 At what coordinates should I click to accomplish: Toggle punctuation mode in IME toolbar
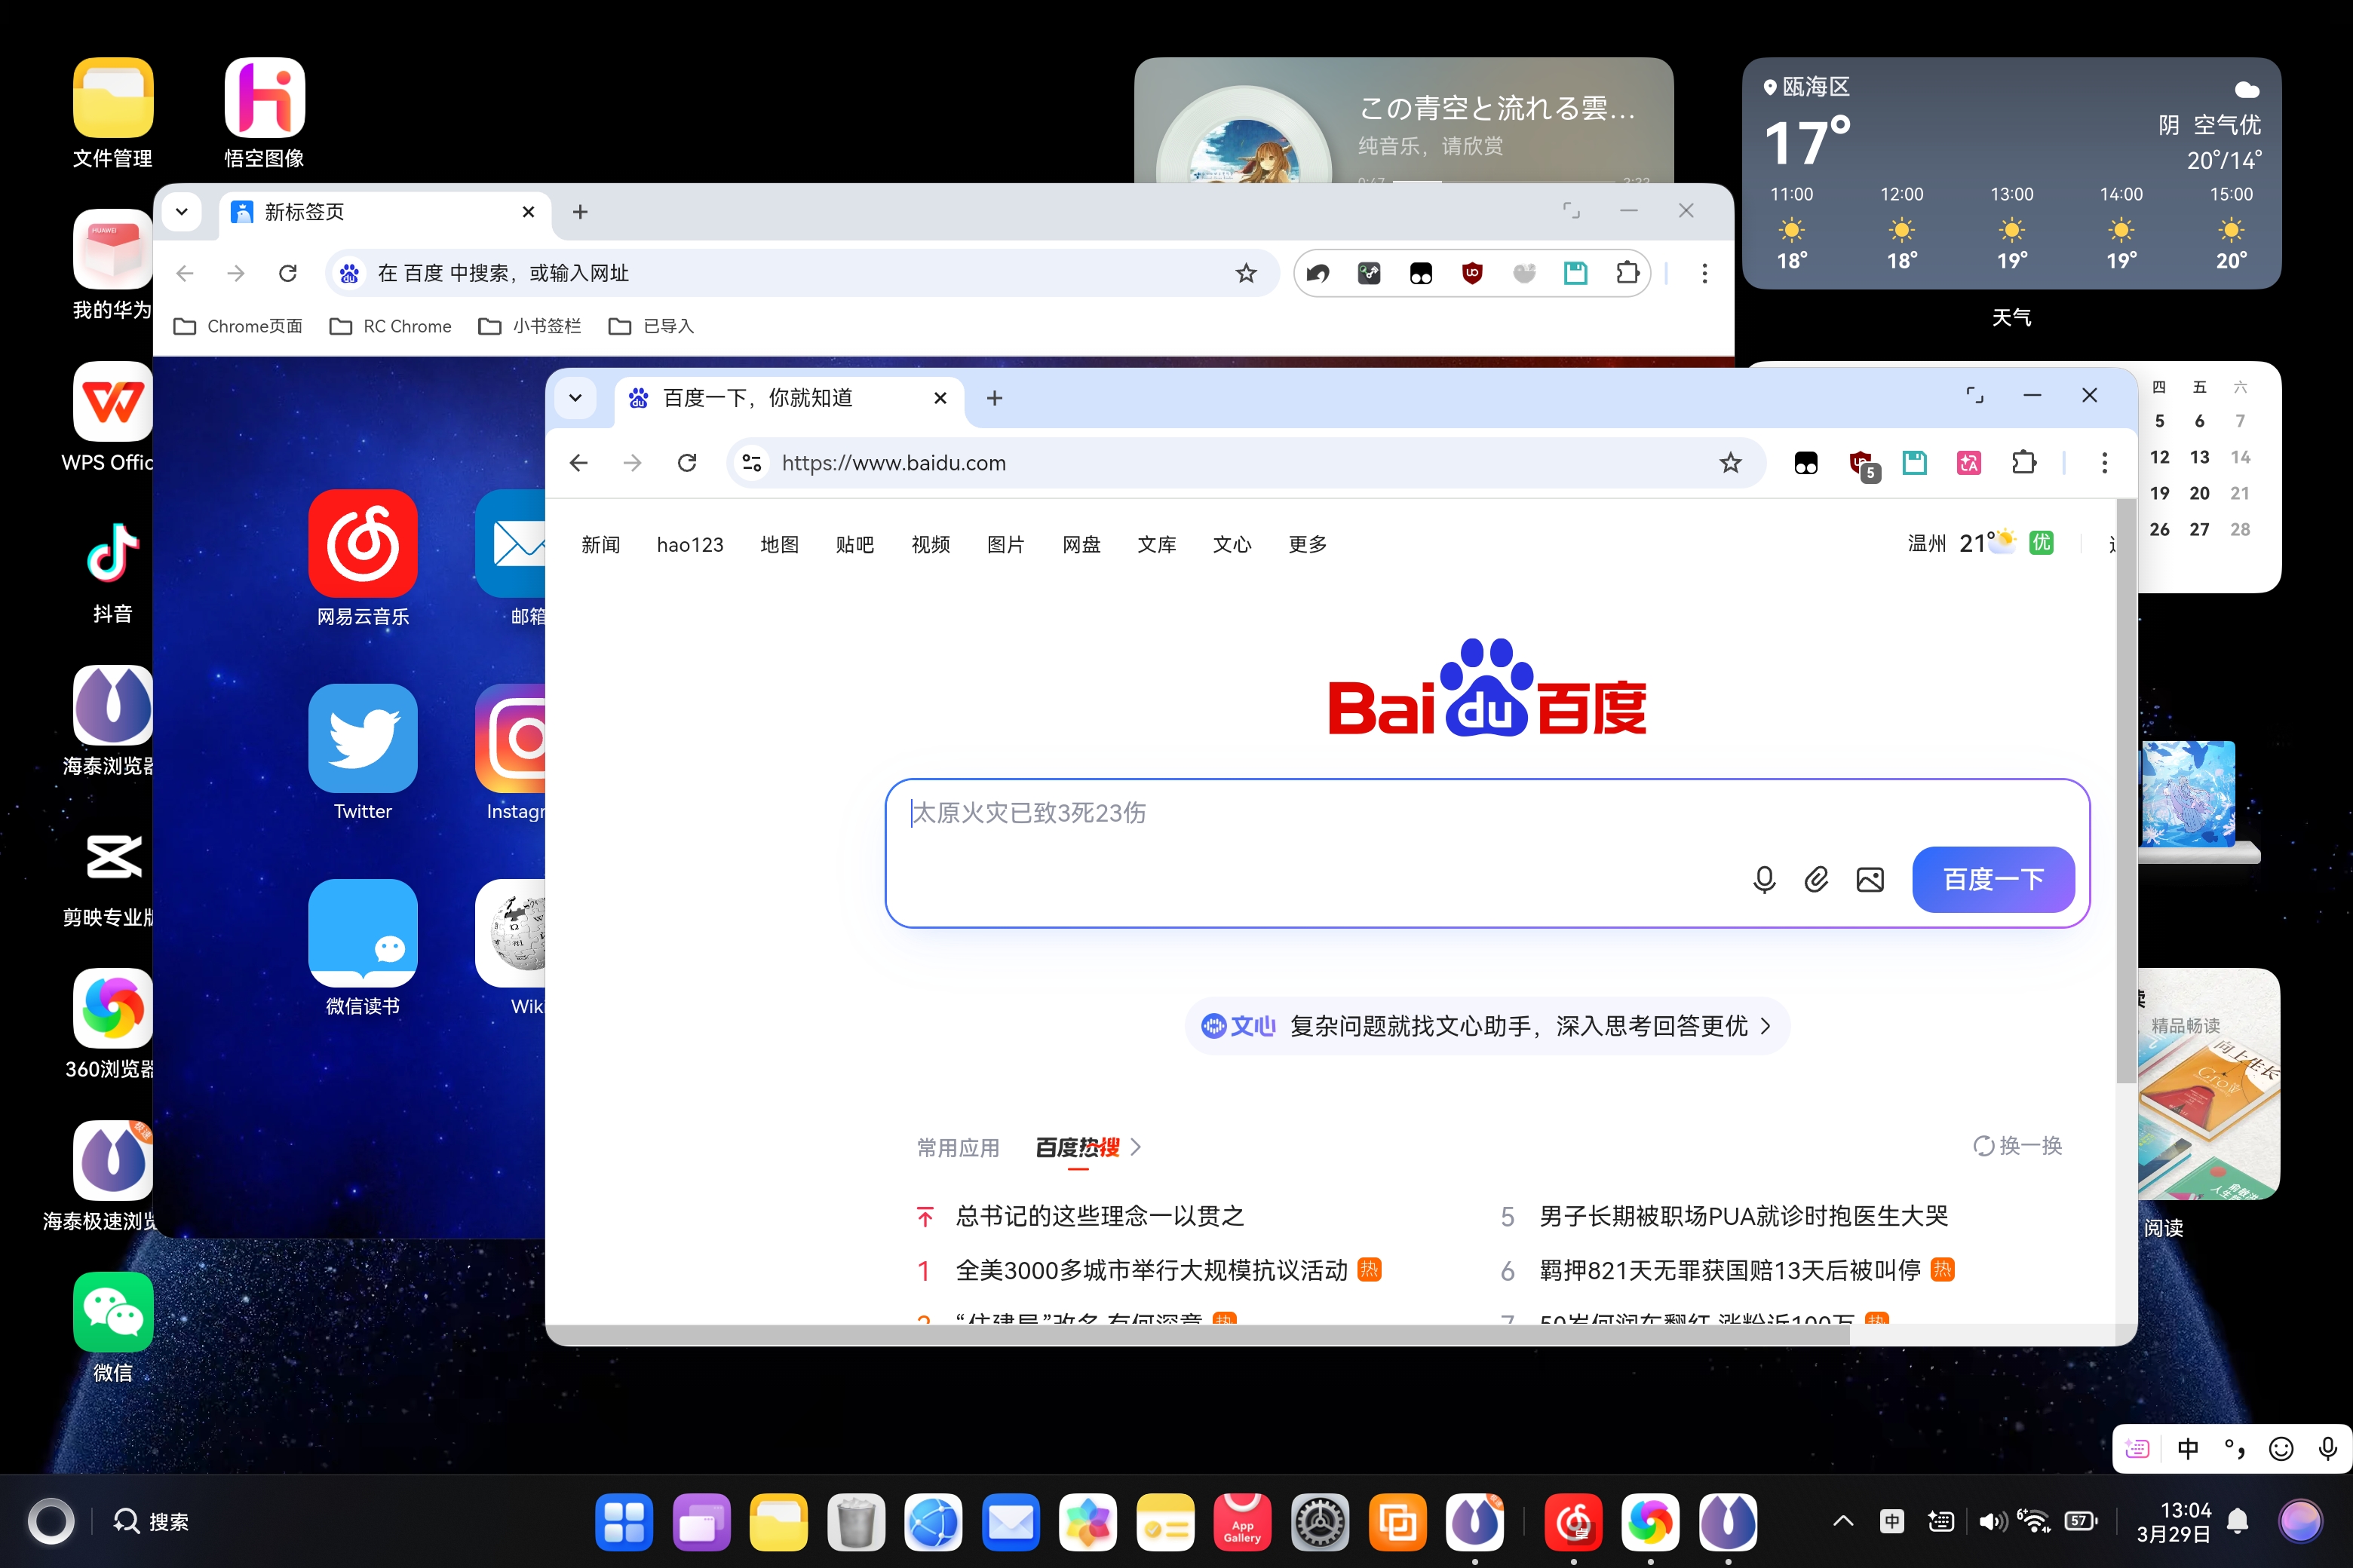[2234, 1448]
